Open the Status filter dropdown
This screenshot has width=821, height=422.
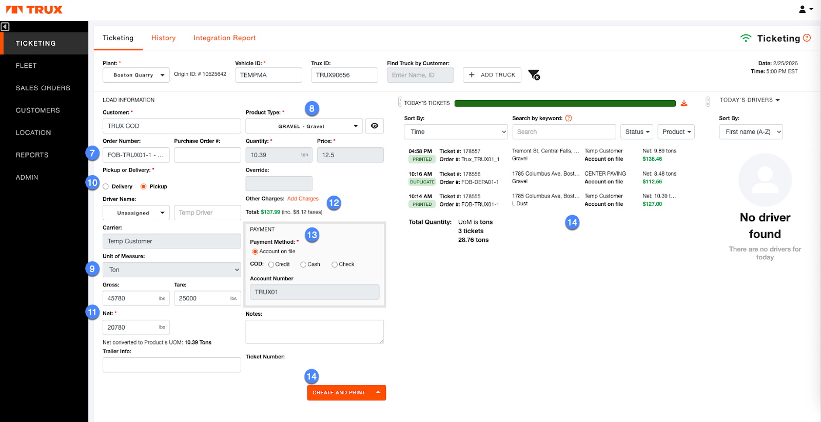pos(637,132)
